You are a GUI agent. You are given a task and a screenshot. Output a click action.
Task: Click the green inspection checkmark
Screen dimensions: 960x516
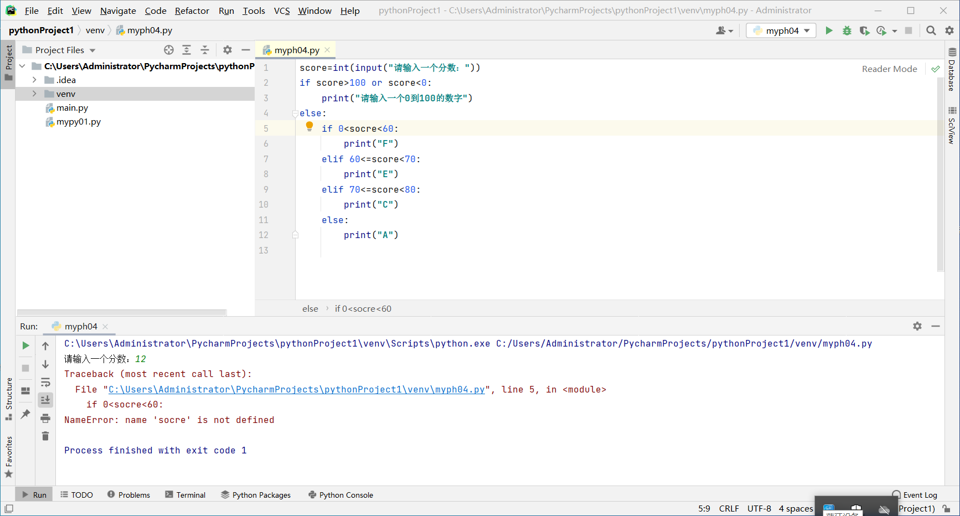[935, 69]
